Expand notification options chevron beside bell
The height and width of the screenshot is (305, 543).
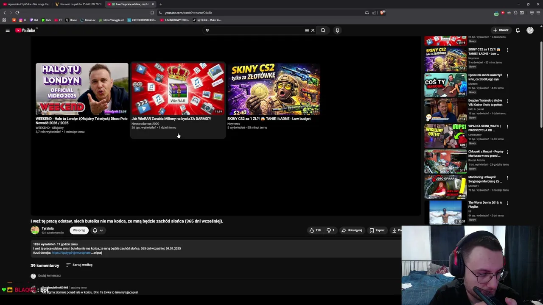pos(101,230)
